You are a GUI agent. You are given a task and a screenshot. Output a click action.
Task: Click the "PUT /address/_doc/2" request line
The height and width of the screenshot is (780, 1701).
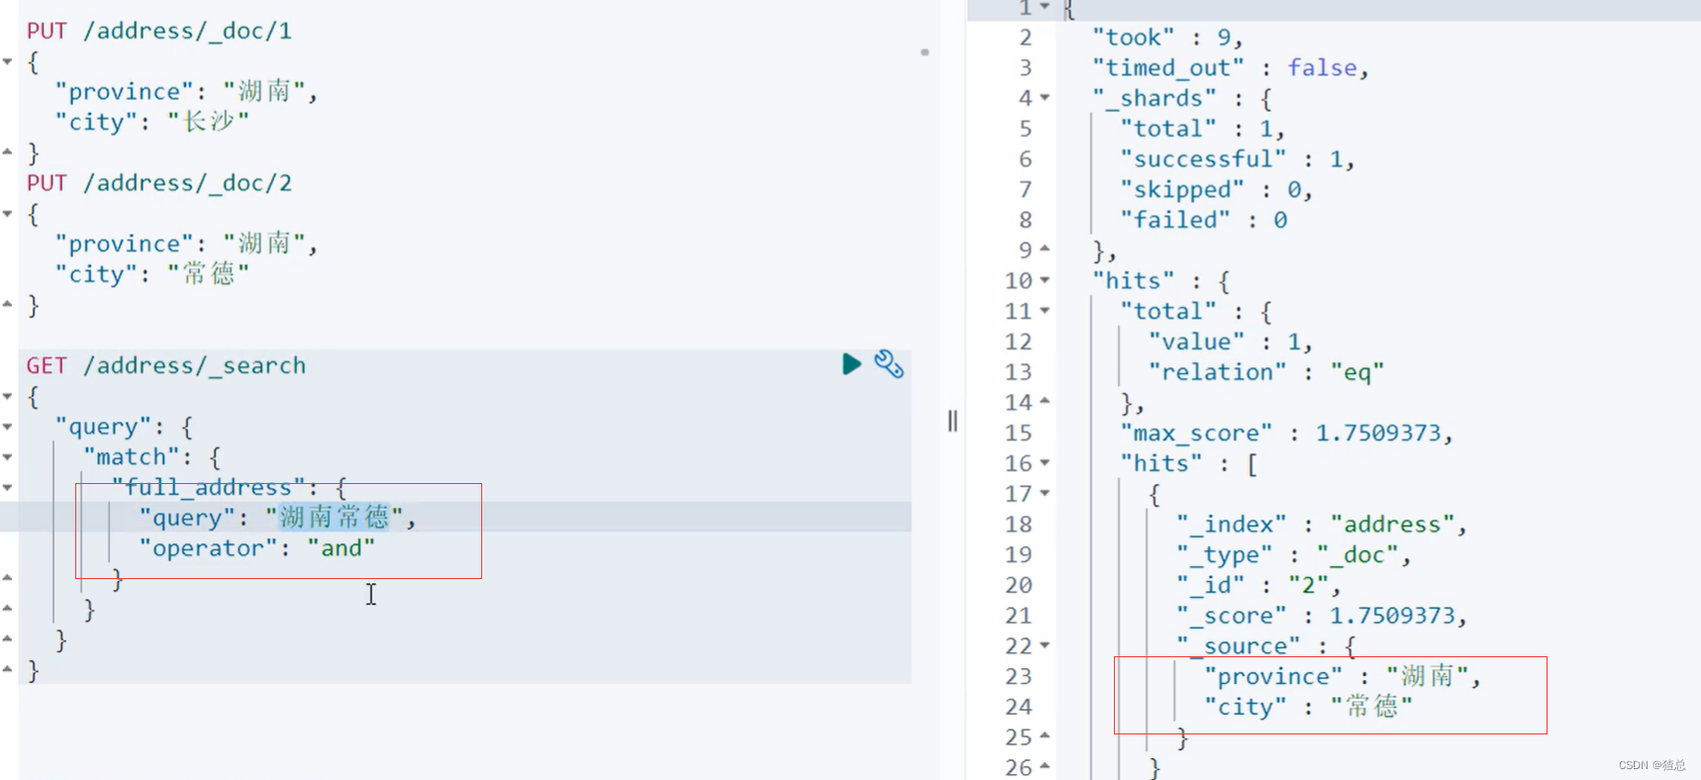click(x=159, y=183)
